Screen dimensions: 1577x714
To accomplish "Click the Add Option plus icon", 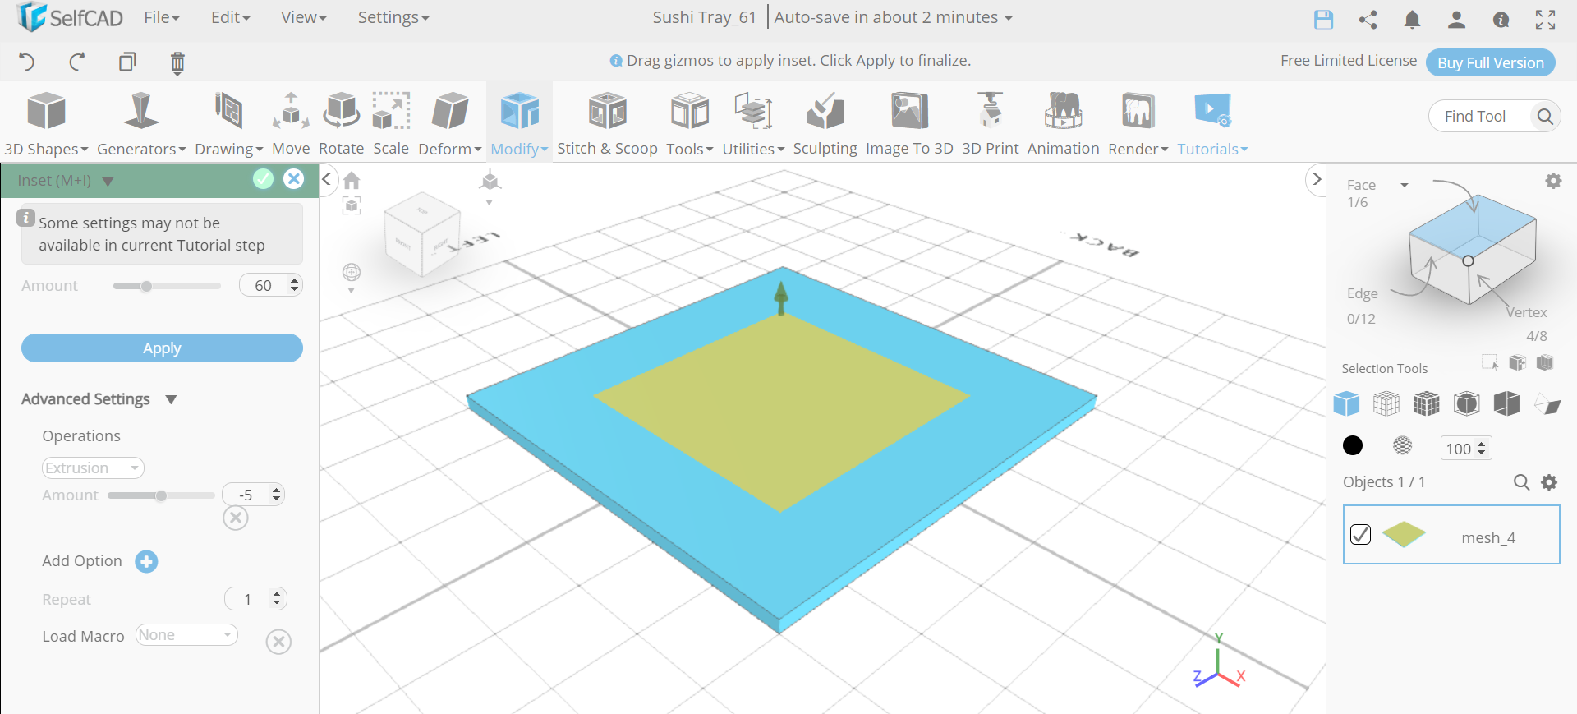I will coord(146,561).
